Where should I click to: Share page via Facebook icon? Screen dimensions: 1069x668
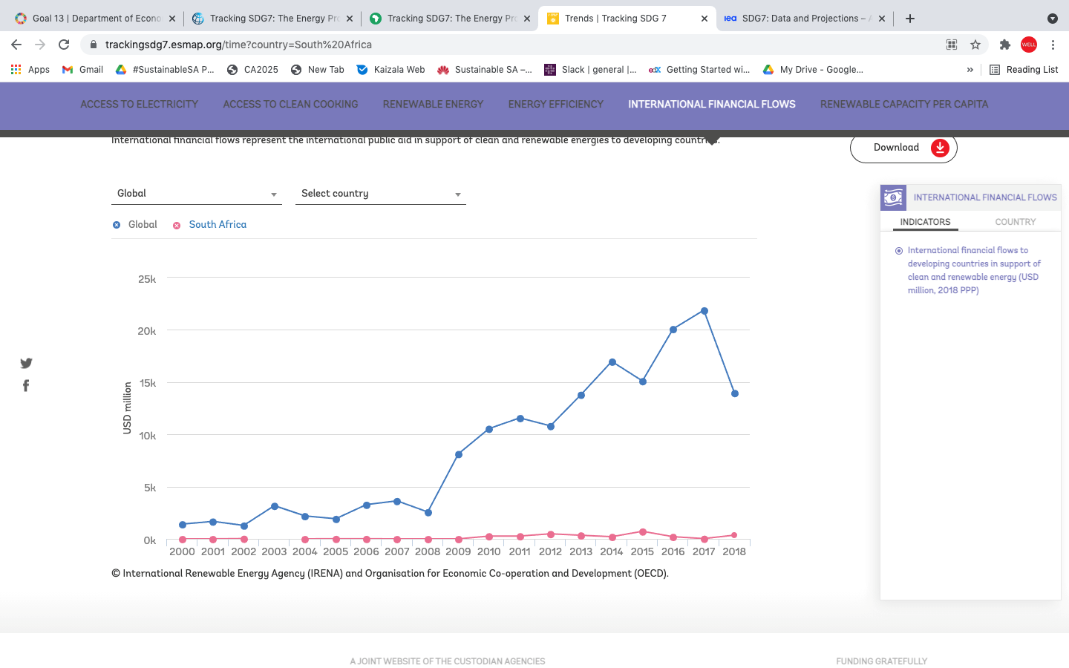point(26,385)
